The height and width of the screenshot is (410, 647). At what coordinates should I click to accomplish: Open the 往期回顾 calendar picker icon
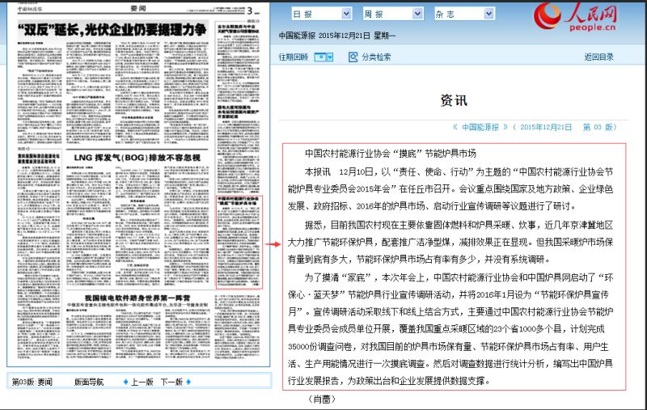tap(323, 57)
